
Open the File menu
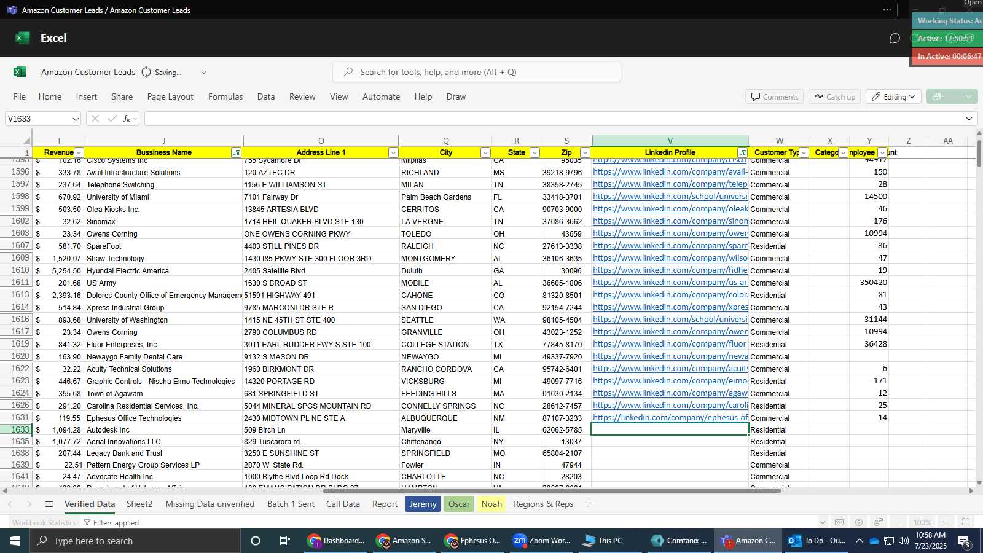pos(19,96)
